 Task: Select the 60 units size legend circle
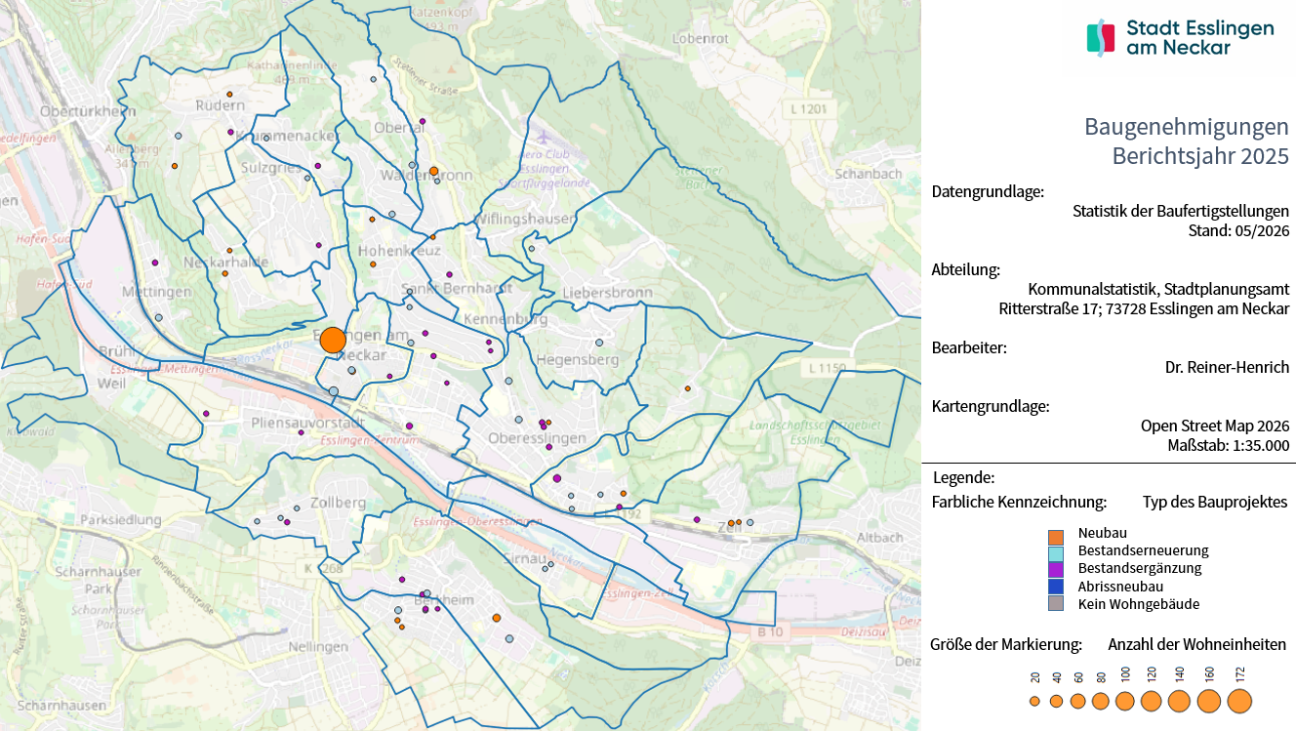pyautogui.click(x=1078, y=701)
